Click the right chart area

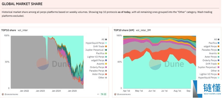(159, 62)
